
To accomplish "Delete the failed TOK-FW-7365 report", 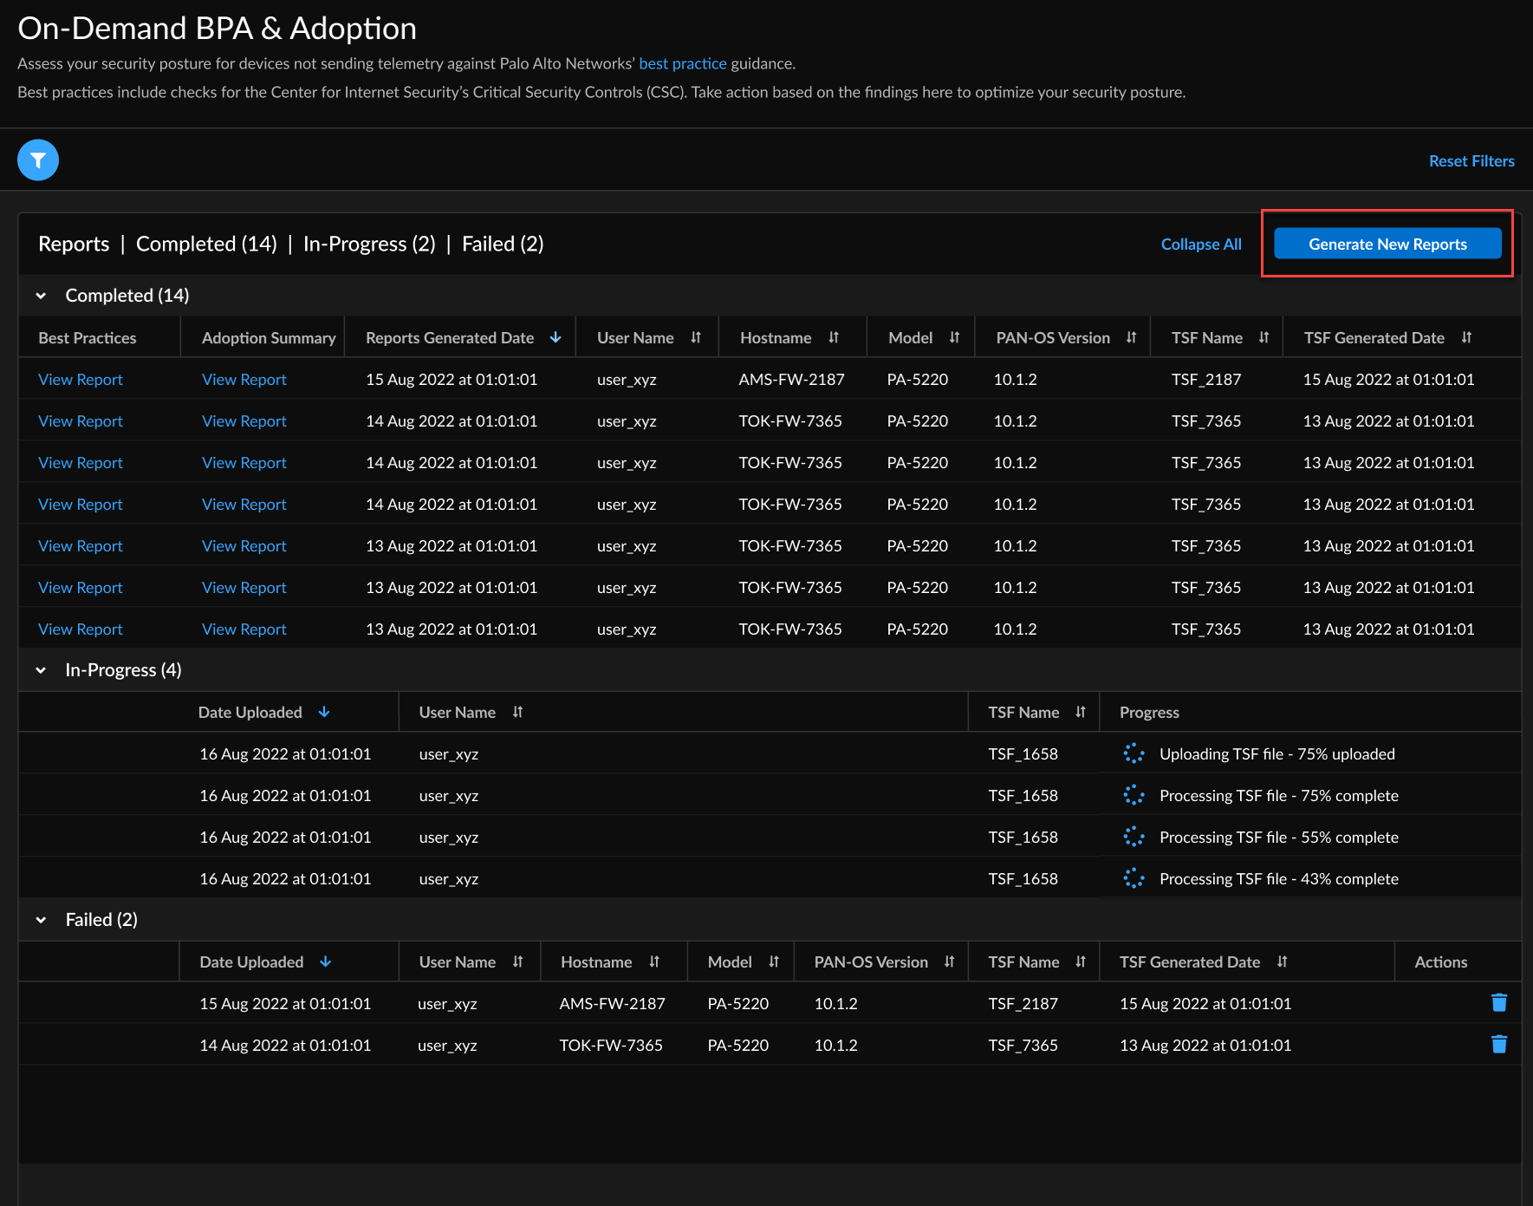I will tap(1498, 1045).
